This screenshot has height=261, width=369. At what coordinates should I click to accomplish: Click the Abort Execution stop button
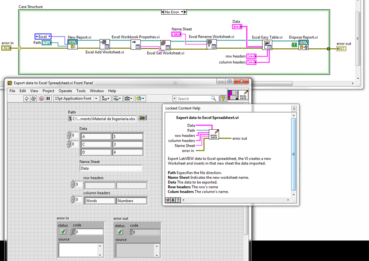pyautogui.click(x=42, y=99)
